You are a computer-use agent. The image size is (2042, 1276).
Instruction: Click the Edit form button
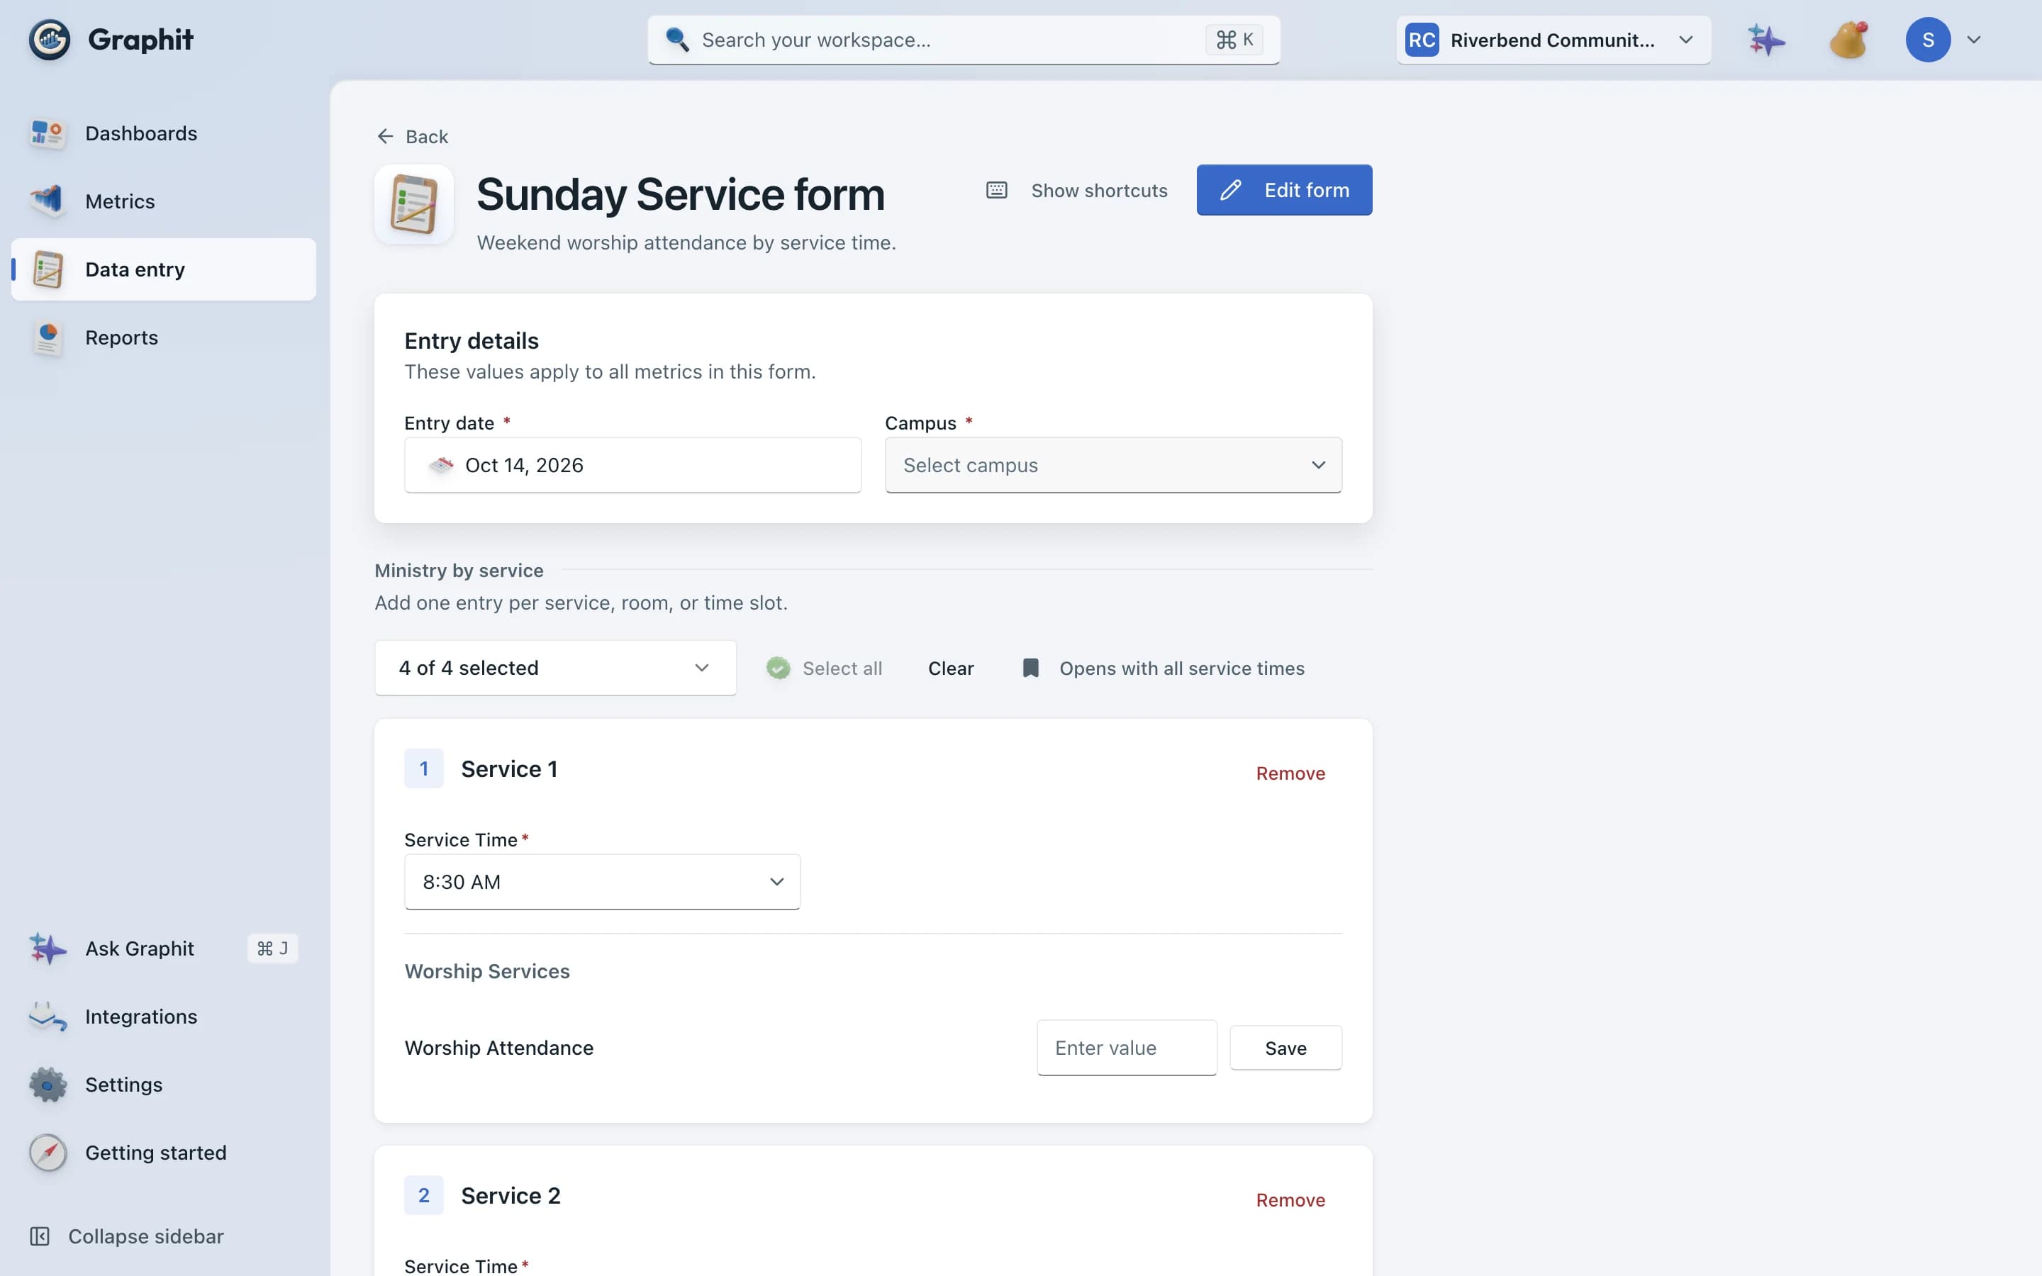pos(1284,190)
